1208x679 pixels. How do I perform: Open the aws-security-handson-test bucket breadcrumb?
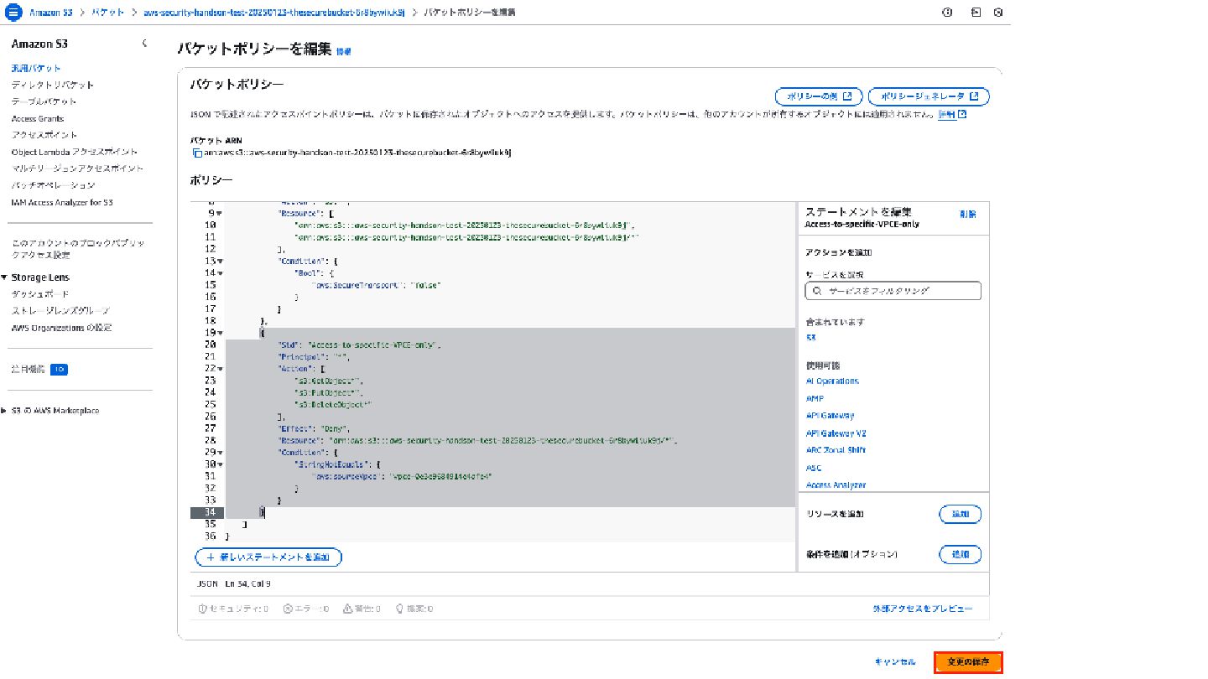[x=274, y=13]
